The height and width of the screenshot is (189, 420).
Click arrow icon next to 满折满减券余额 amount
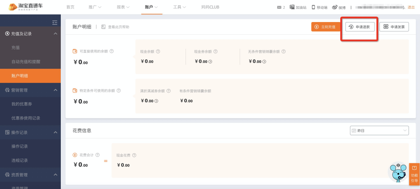[156, 101]
